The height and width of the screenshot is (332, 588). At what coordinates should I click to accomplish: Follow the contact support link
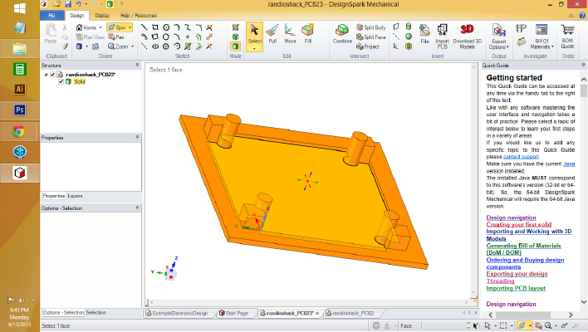tap(521, 157)
